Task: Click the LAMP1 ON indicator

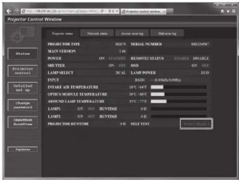Action: point(80,109)
